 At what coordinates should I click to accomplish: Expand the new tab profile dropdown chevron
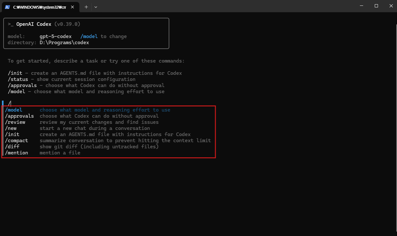click(x=96, y=7)
